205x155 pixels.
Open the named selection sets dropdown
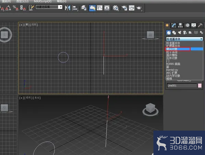click(60, 7)
